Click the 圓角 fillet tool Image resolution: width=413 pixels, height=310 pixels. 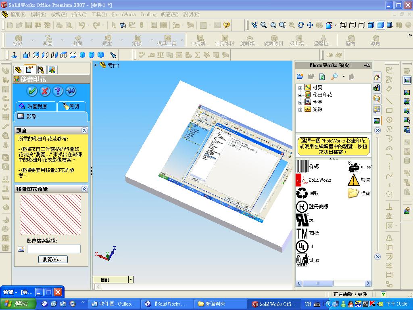pos(351,40)
